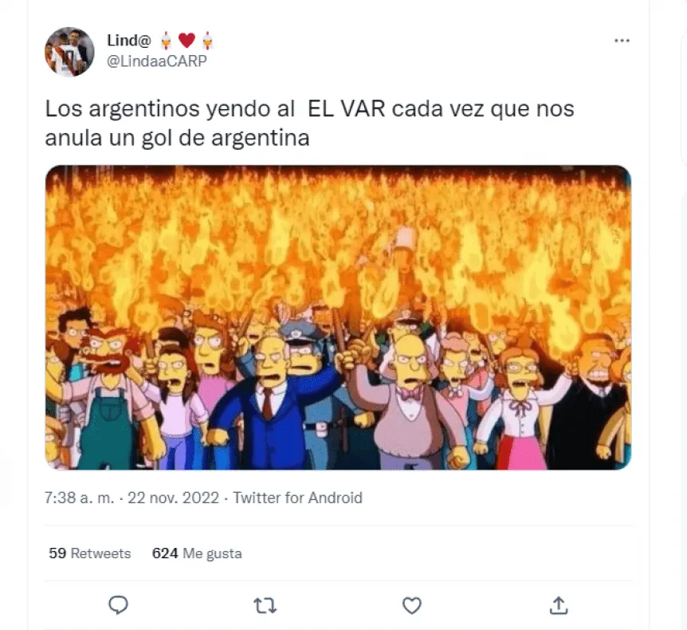Open the share upload icon
This screenshot has width=687, height=630.
(559, 605)
